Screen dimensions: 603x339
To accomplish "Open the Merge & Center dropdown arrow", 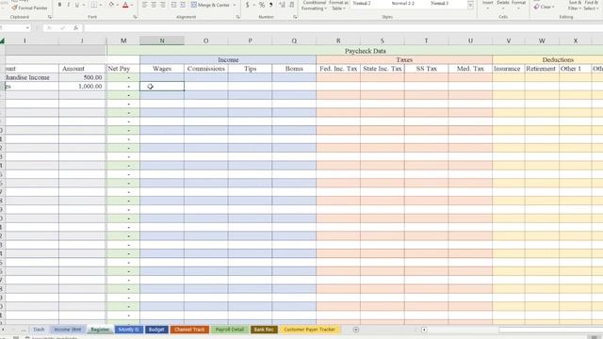I will (235, 5).
